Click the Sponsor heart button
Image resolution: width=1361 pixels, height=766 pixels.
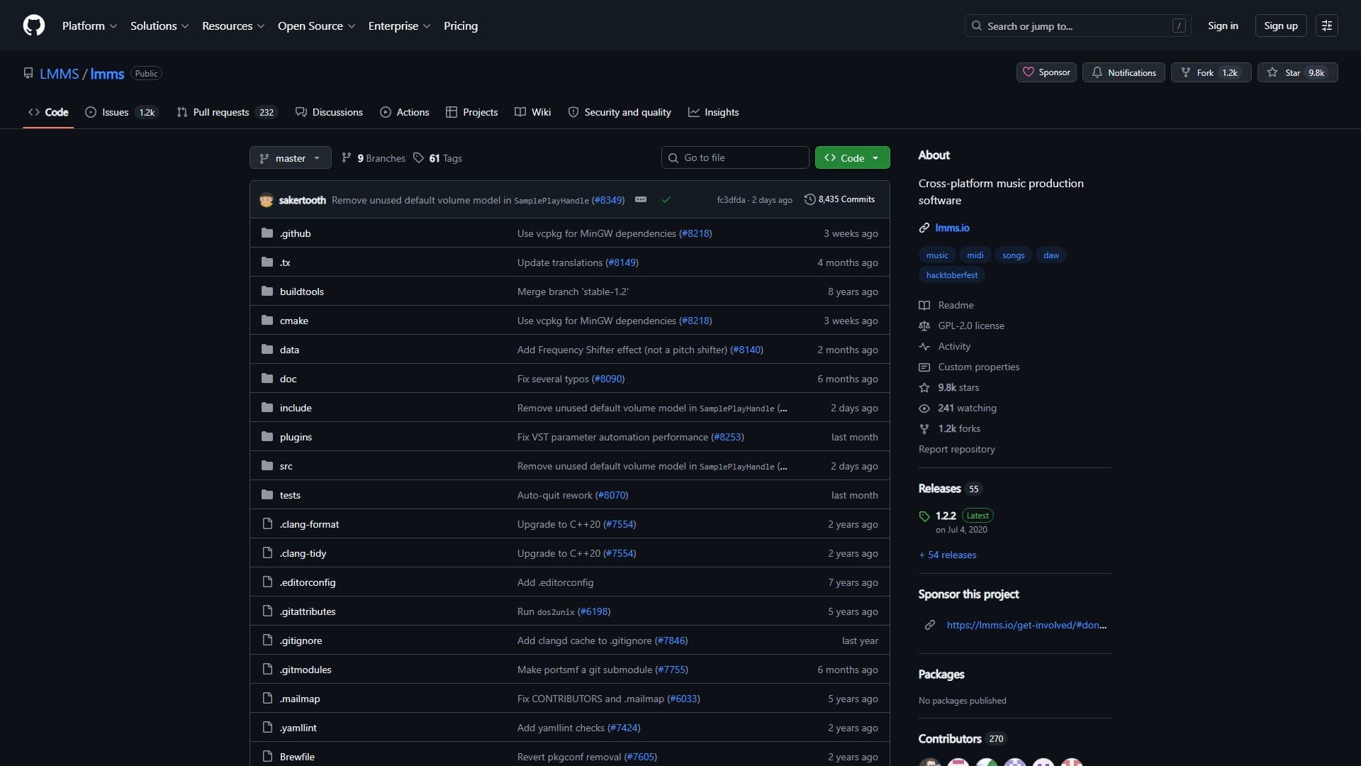point(1046,72)
